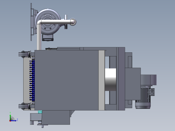Select the upper left caster wheel
This screenshot has height=131, width=175.
pyautogui.click(x=24, y=54)
